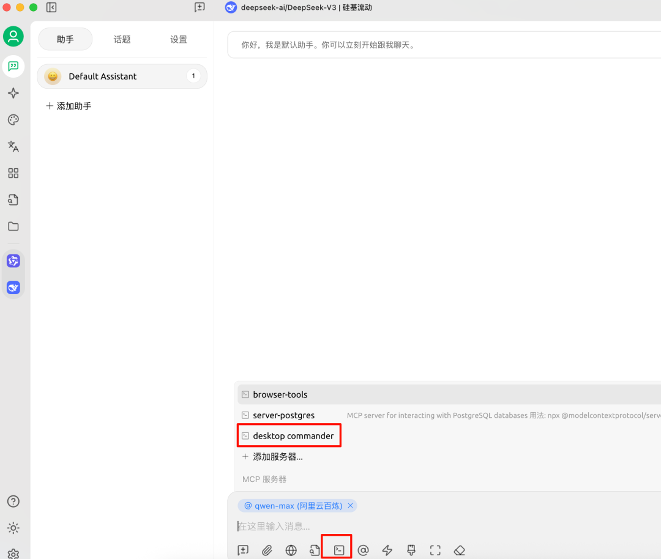Select desktop commander MCP server

293,436
